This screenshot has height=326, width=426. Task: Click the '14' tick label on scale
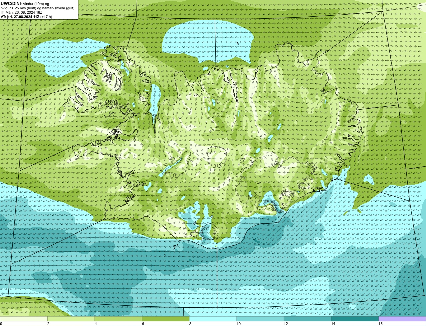[x=333, y=324]
